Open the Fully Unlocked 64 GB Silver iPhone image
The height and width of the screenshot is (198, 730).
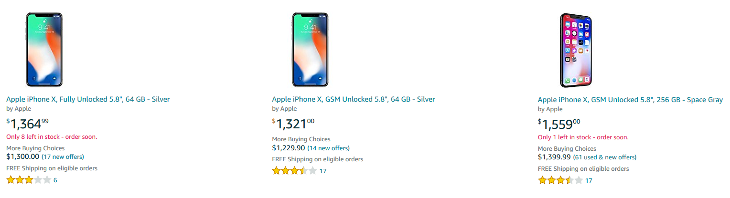point(44,50)
